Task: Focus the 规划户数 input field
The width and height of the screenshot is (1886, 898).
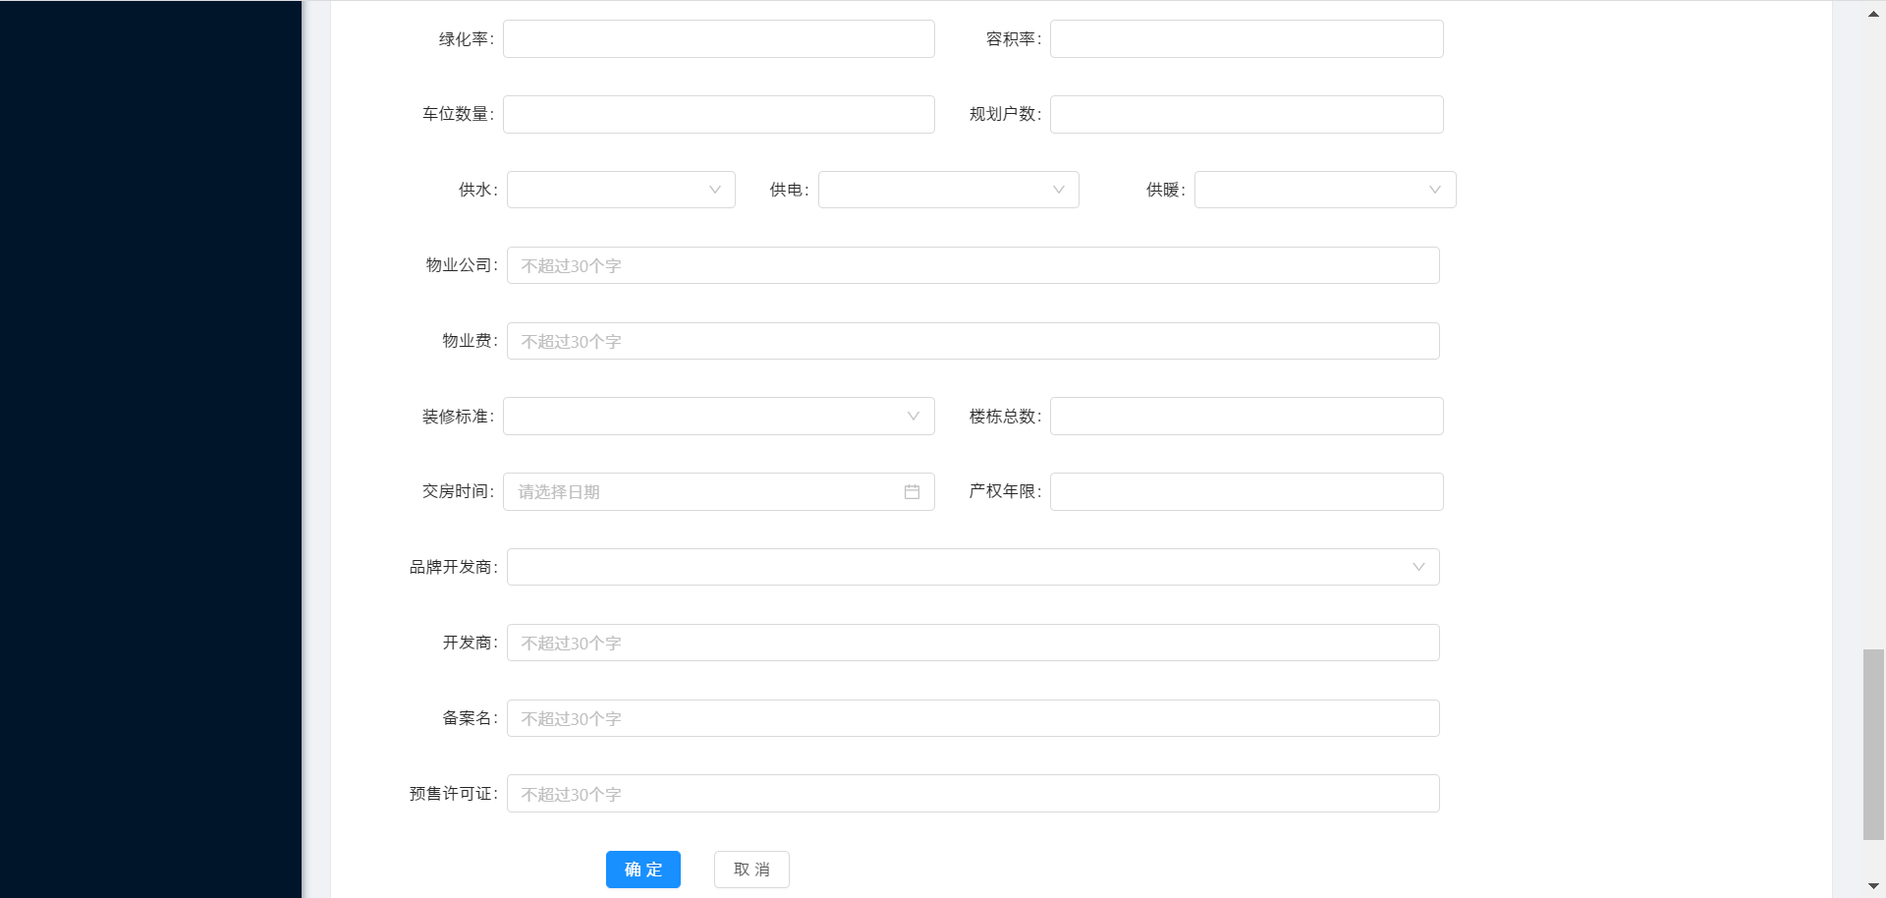Action: click(x=1247, y=114)
